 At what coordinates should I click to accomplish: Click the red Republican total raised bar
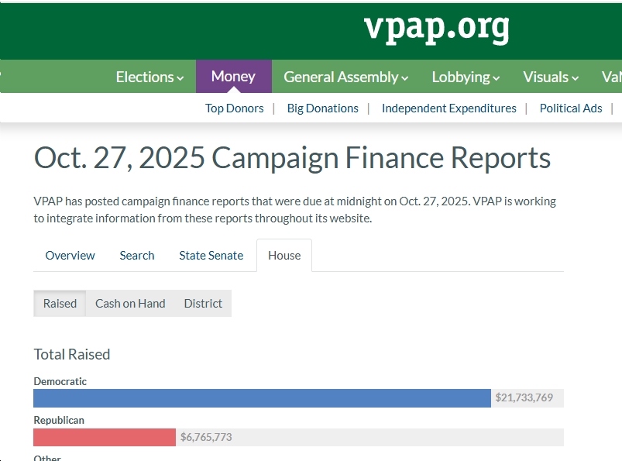coord(105,437)
